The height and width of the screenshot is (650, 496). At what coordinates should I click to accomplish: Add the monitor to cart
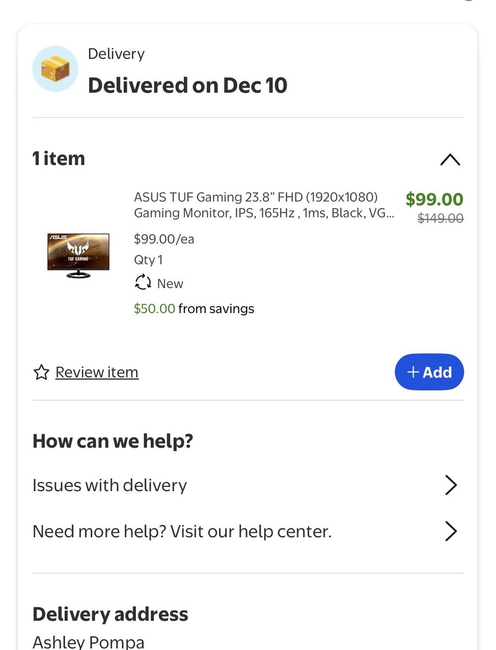[x=429, y=372]
